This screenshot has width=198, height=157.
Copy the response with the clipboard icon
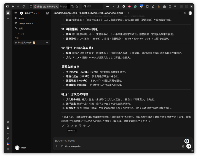[68, 126]
